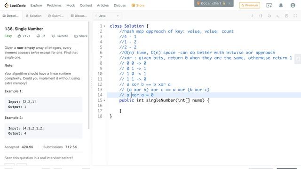Click the Premium button
The height and width of the screenshot is (169, 301).
click(x=249, y=5)
